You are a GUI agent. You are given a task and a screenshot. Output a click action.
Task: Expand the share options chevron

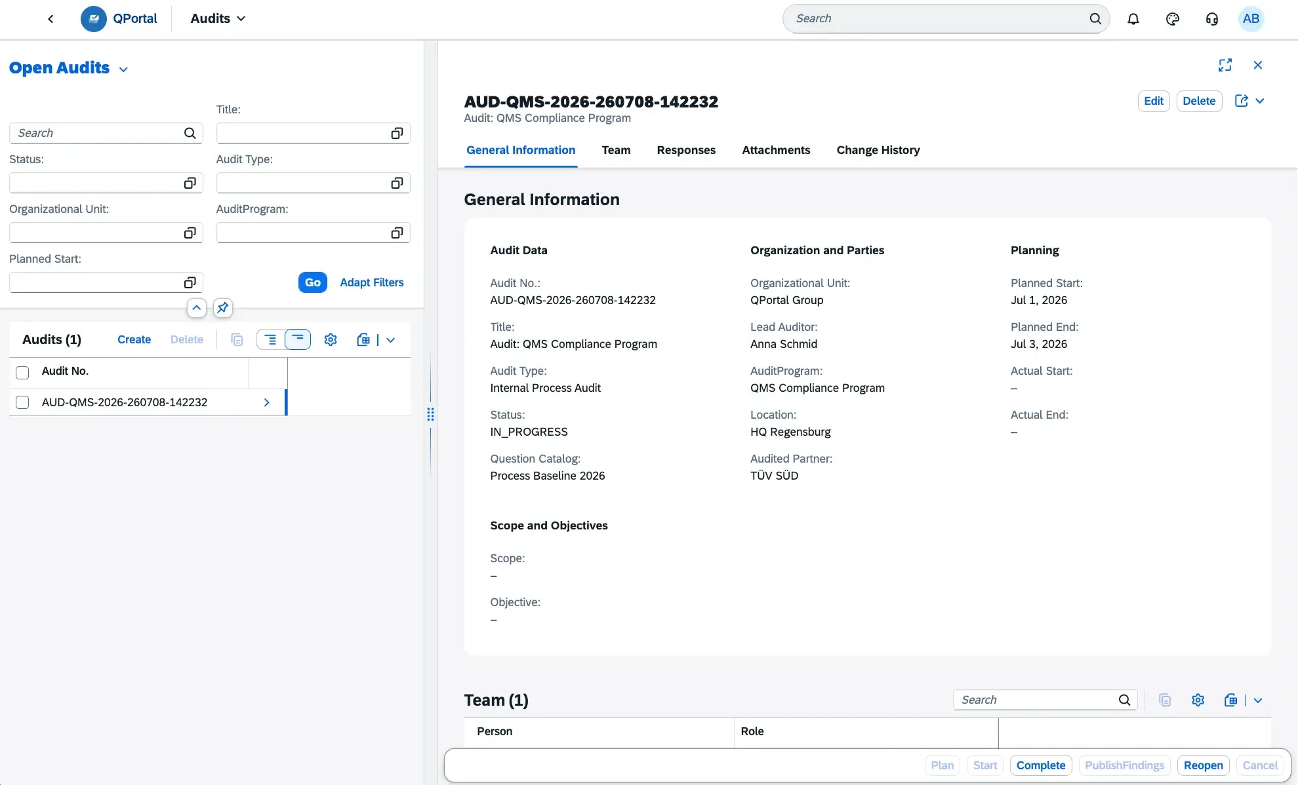tap(1260, 101)
